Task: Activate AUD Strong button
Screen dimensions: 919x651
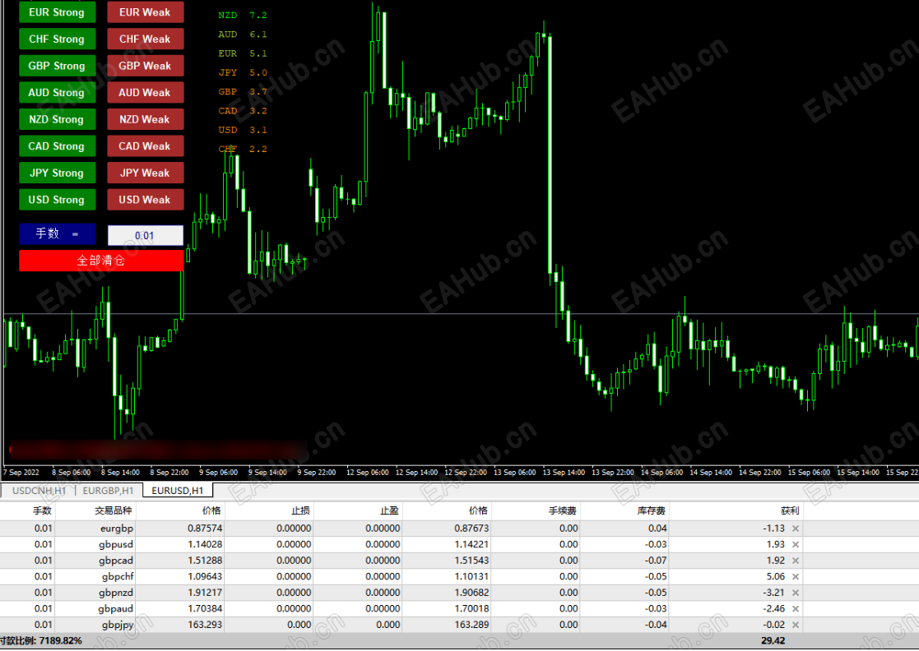Action: (57, 93)
